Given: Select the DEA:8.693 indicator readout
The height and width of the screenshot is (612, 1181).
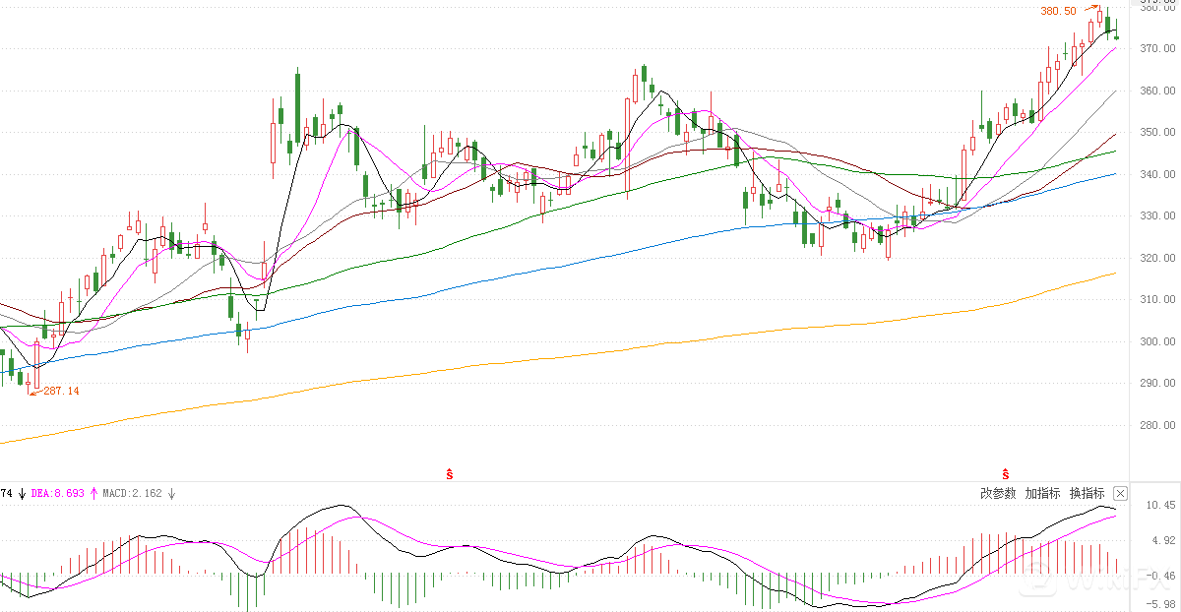Looking at the screenshot, I should click(x=58, y=493).
